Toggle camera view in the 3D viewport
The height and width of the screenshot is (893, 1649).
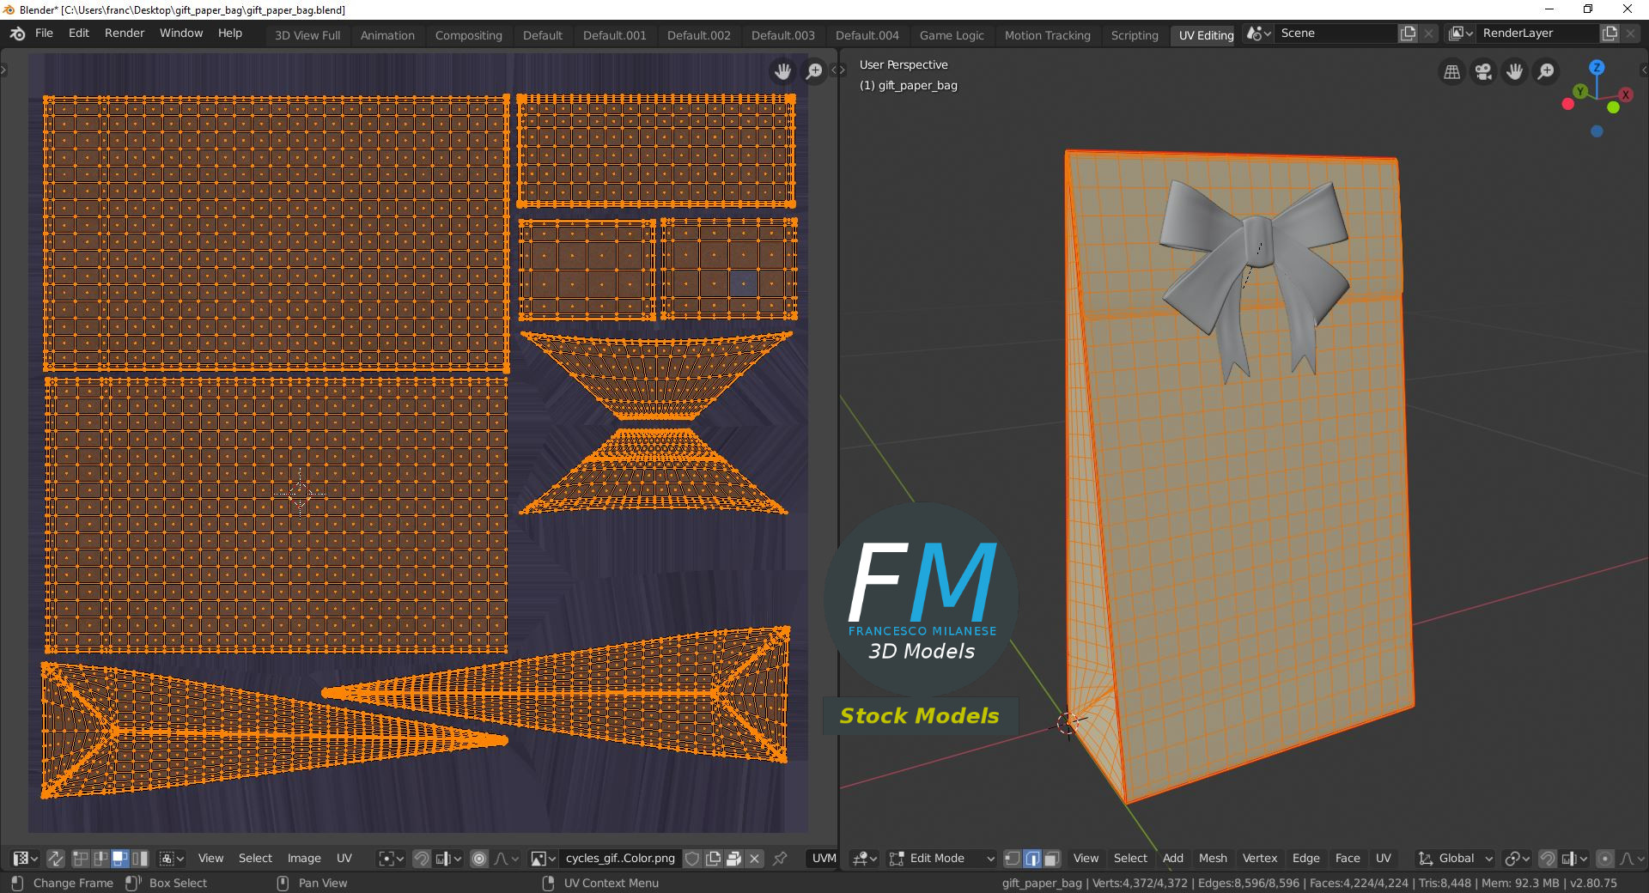click(x=1483, y=72)
